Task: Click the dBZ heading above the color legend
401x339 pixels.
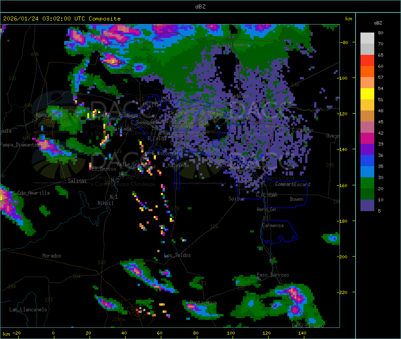Action: point(378,23)
